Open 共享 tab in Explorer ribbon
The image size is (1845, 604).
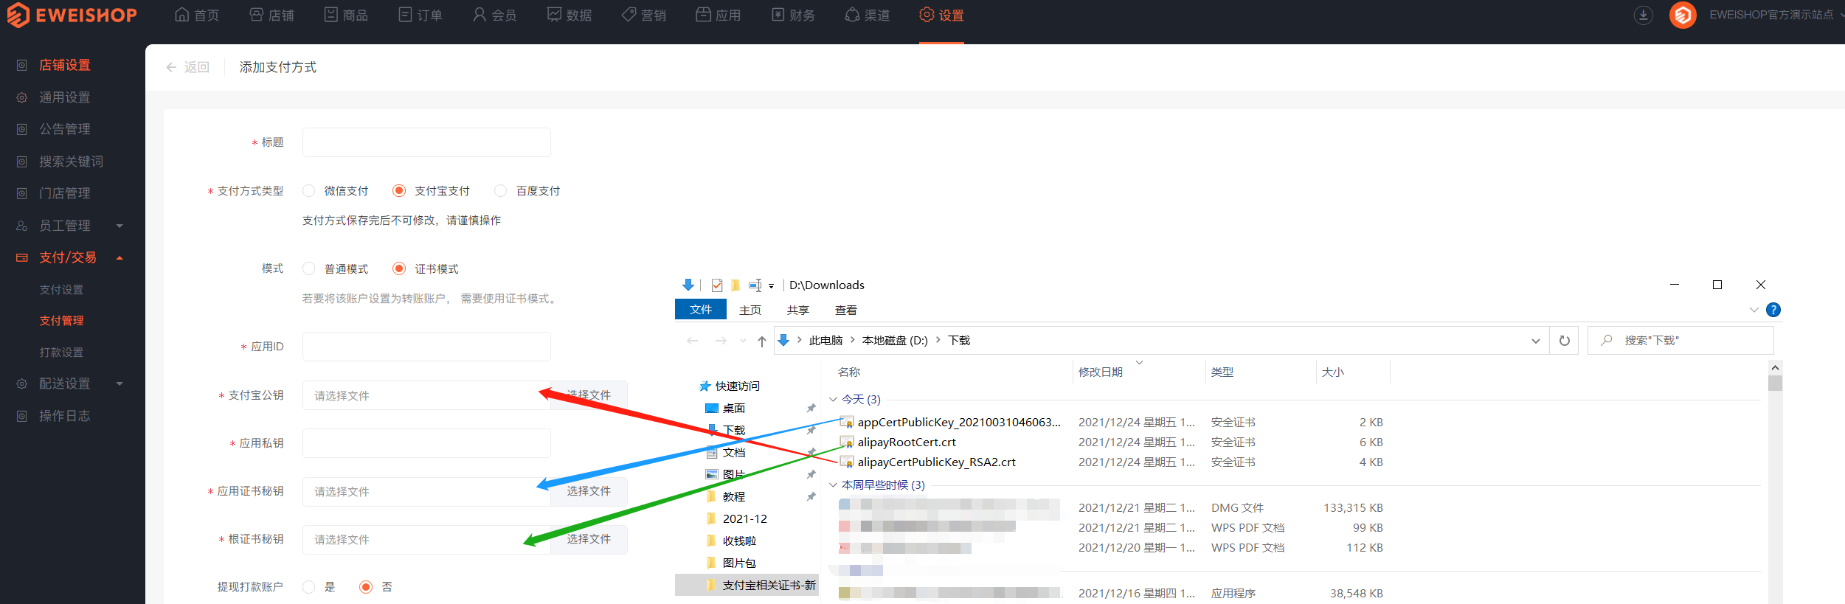click(x=798, y=310)
